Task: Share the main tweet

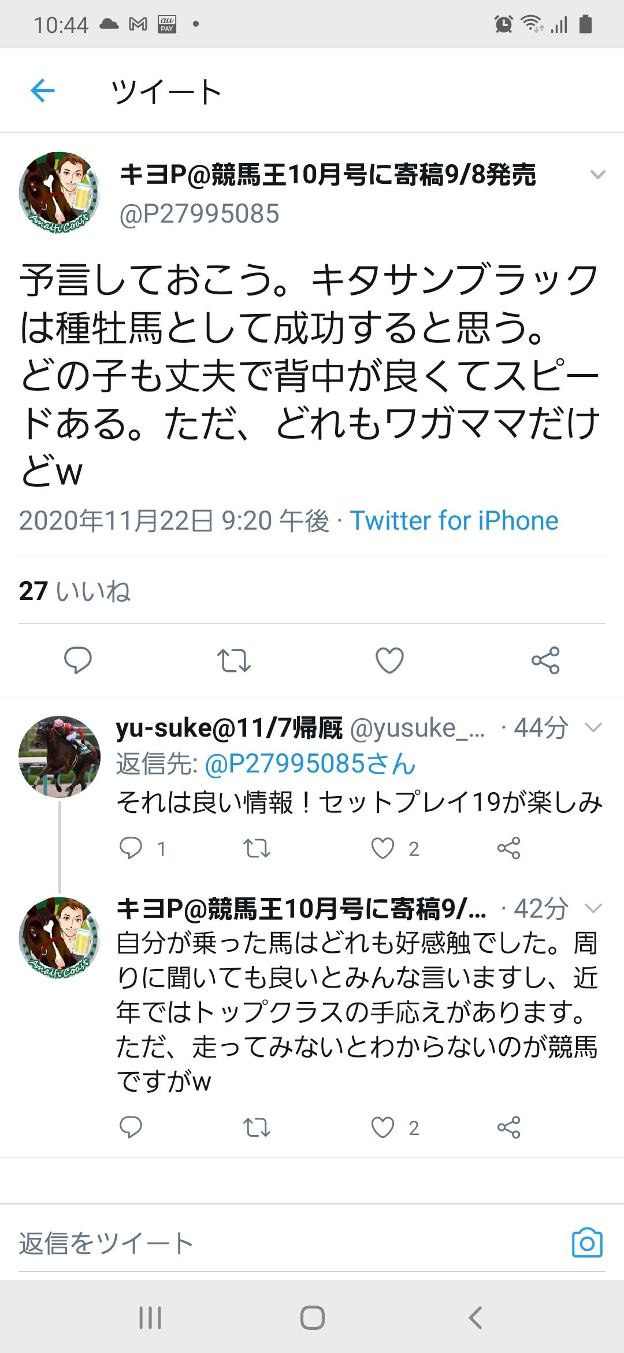Action: (x=545, y=660)
